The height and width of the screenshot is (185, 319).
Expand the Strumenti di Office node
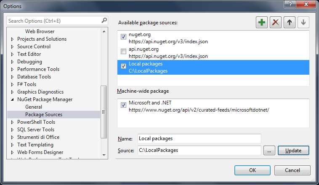(x=12, y=137)
